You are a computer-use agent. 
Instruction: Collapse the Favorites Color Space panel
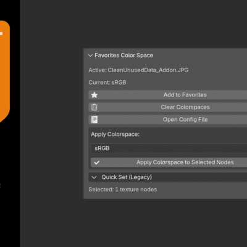click(90, 56)
